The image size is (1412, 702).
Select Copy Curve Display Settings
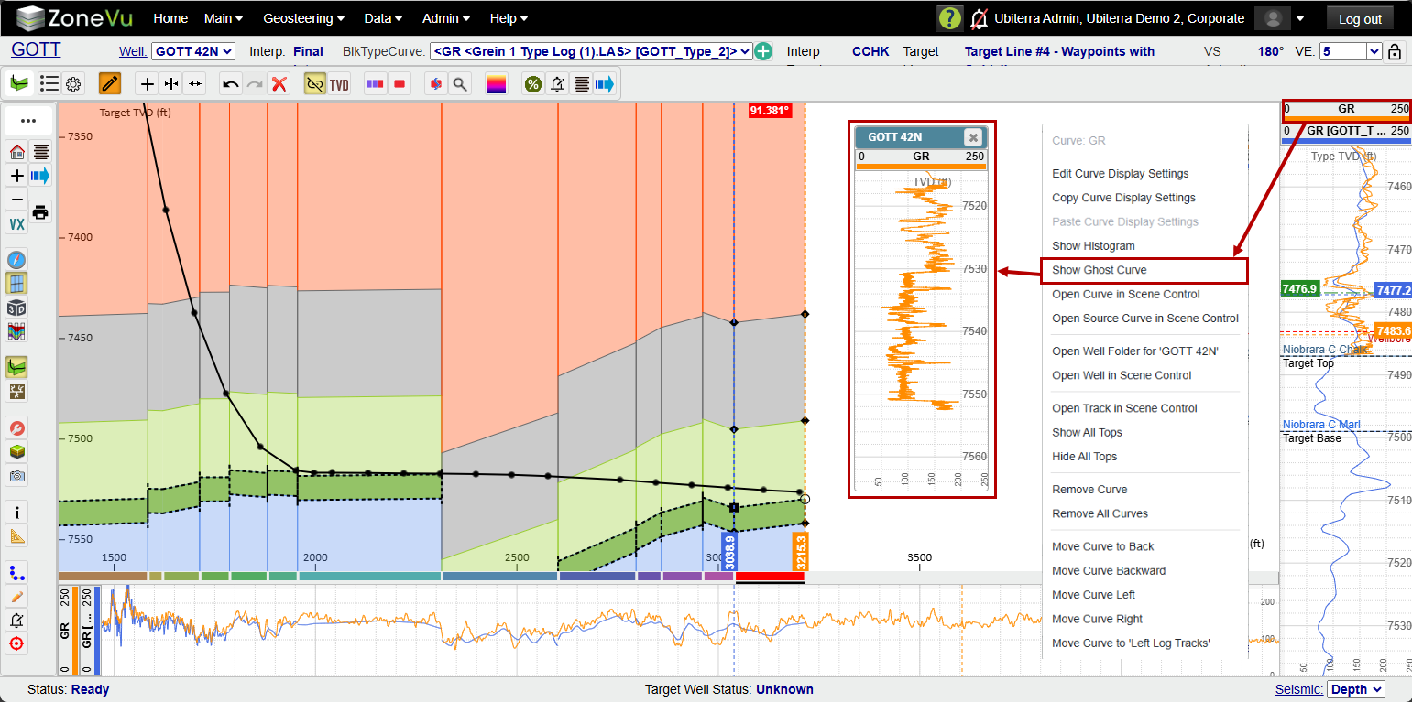1123,198
